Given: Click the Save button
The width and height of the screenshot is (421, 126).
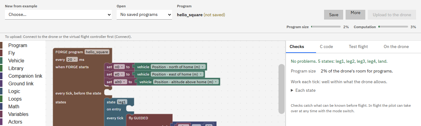Looking at the screenshot, I should pyautogui.click(x=334, y=15).
